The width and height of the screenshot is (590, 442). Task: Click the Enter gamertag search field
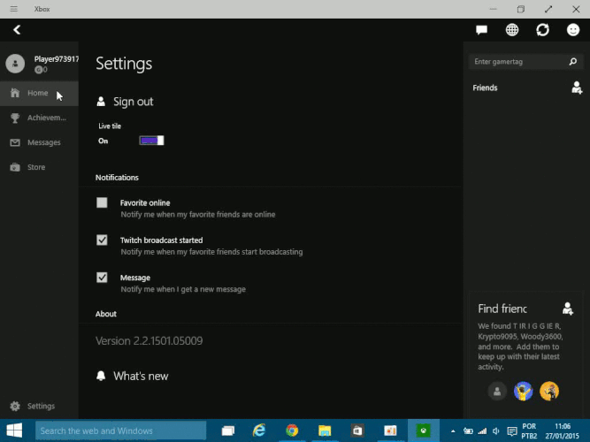525,61
